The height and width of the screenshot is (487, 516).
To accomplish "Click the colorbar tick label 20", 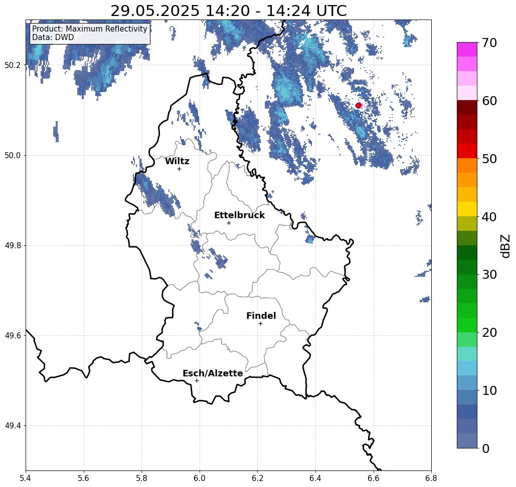I will (x=489, y=332).
